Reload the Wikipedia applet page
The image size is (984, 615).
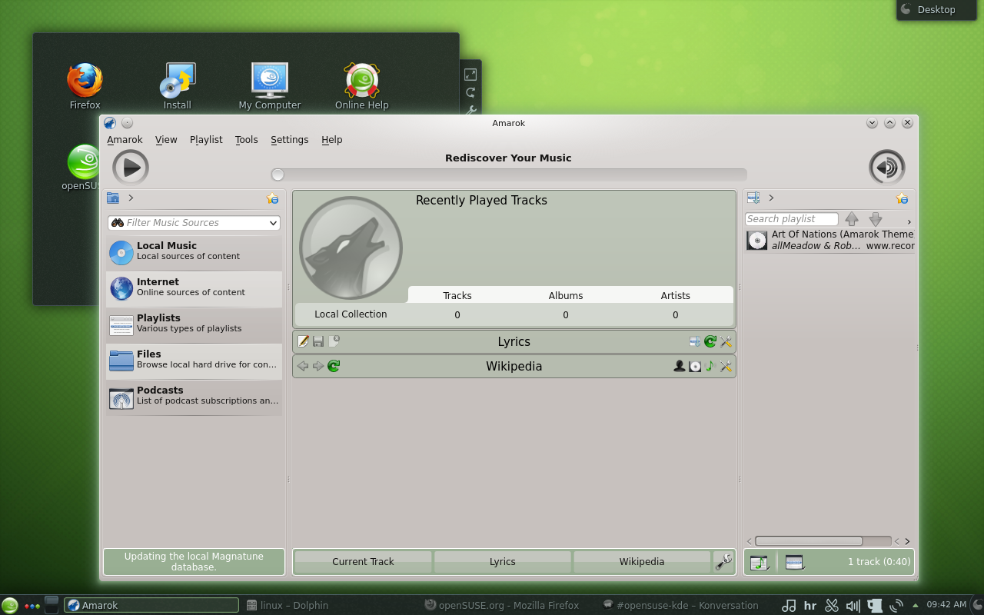pyautogui.click(x=334, y=366)
